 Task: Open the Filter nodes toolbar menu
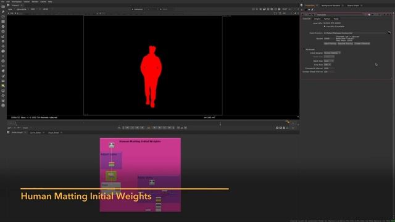3,31
